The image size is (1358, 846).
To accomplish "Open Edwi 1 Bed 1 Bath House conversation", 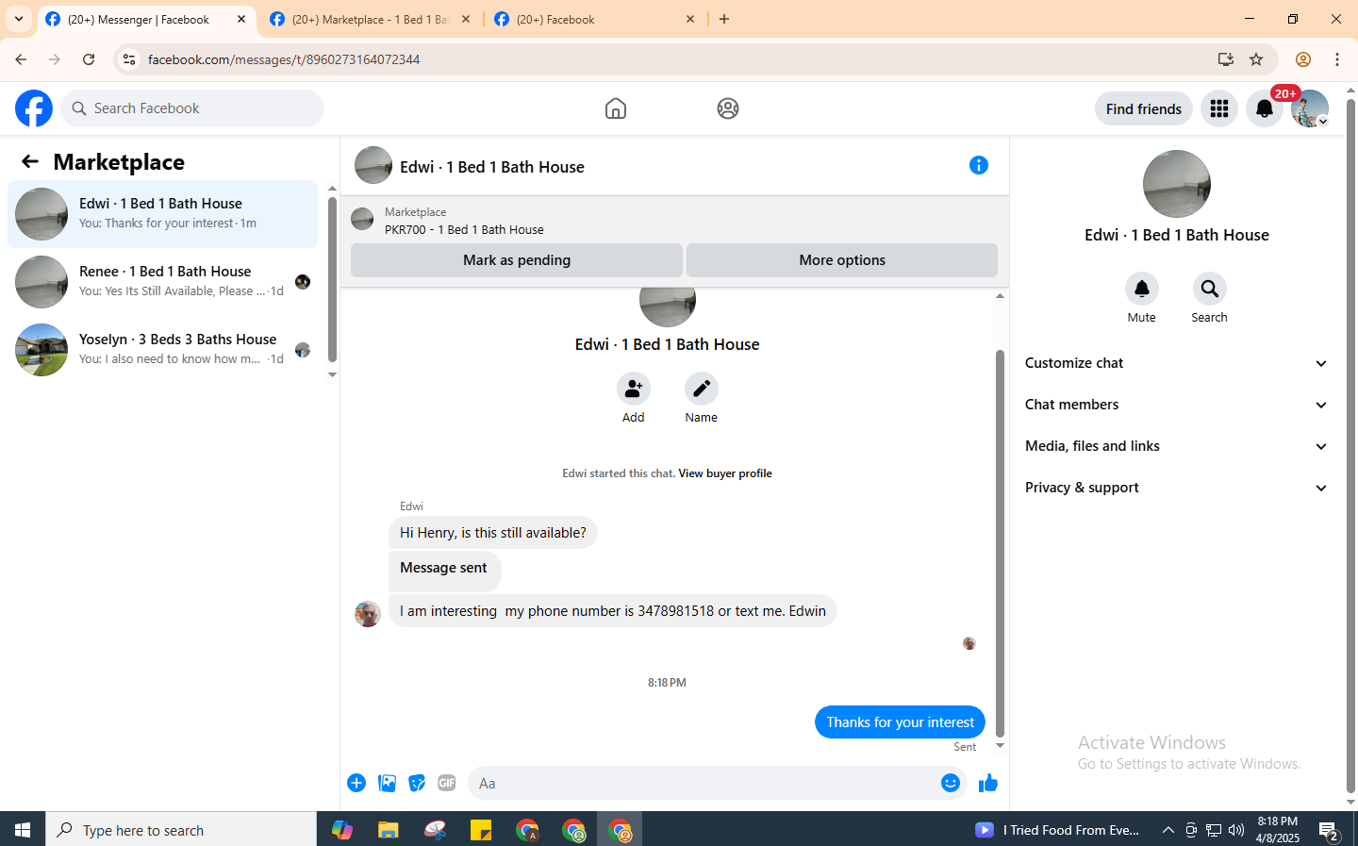I will pyautogui.click(x=163, y=214).
